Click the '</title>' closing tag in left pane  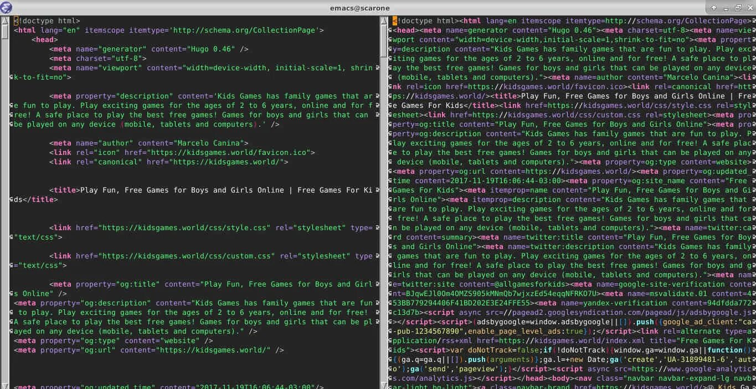(40, 200)
